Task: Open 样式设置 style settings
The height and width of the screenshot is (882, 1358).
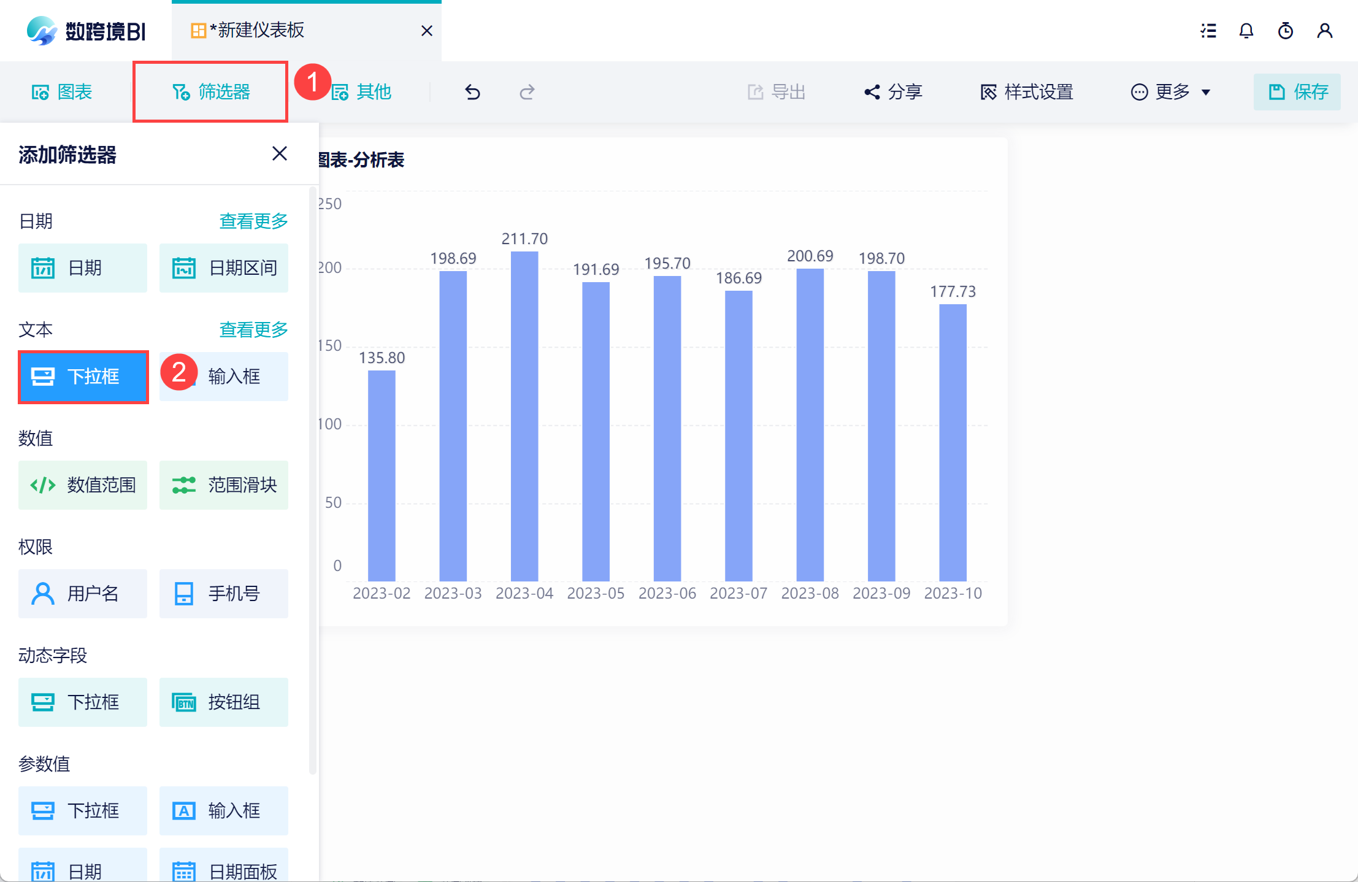Action: click(1027, 92)
